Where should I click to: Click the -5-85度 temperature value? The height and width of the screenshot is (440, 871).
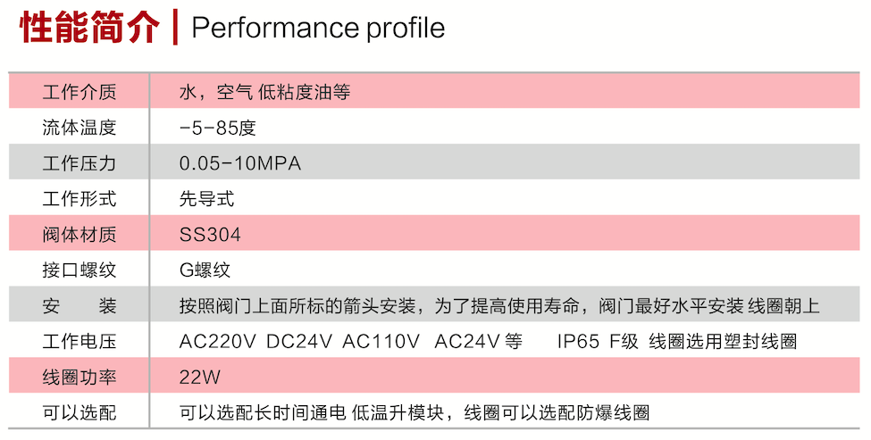click(217, 127)
